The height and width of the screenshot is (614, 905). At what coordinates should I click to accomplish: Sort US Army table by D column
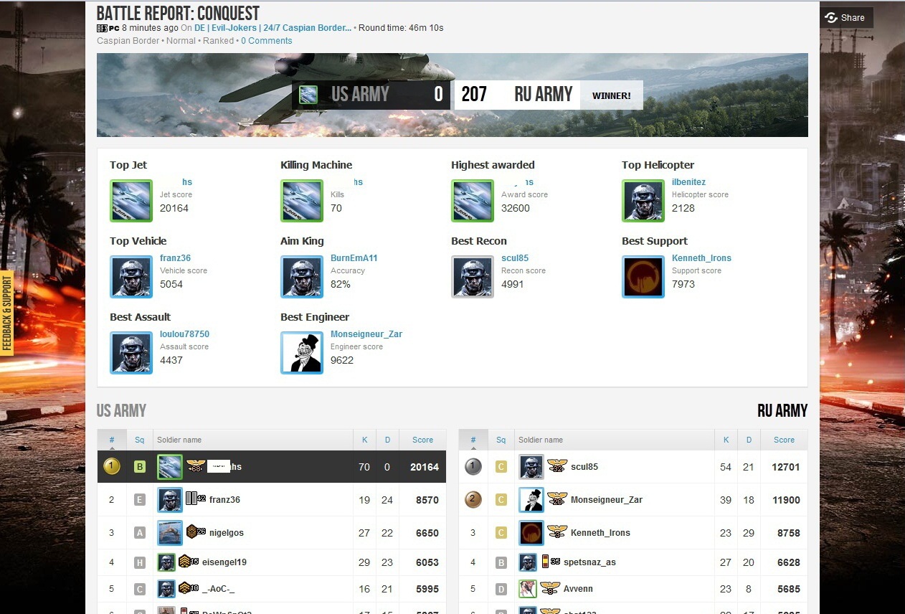click(387, 440)
